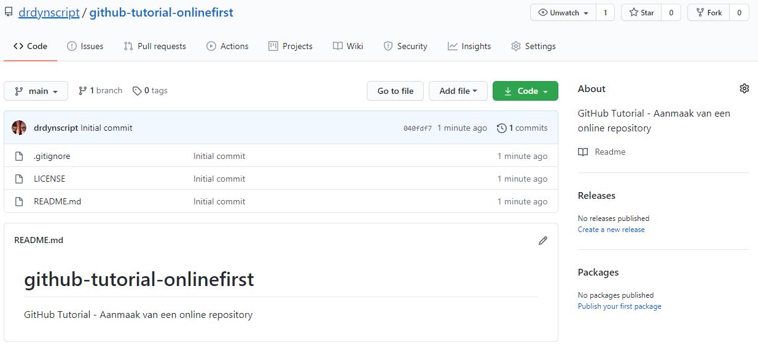Open the Packages heading link
This screenshot has height=356, width=758.
[598, 273]
